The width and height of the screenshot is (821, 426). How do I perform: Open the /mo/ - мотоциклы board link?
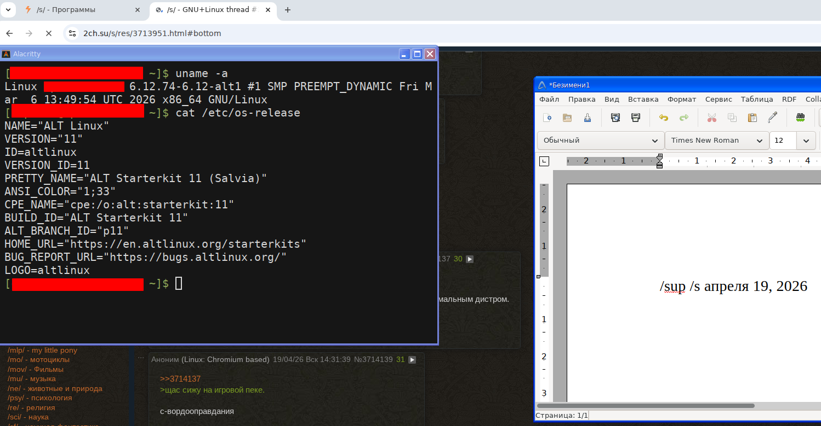[x=38, y=360]
